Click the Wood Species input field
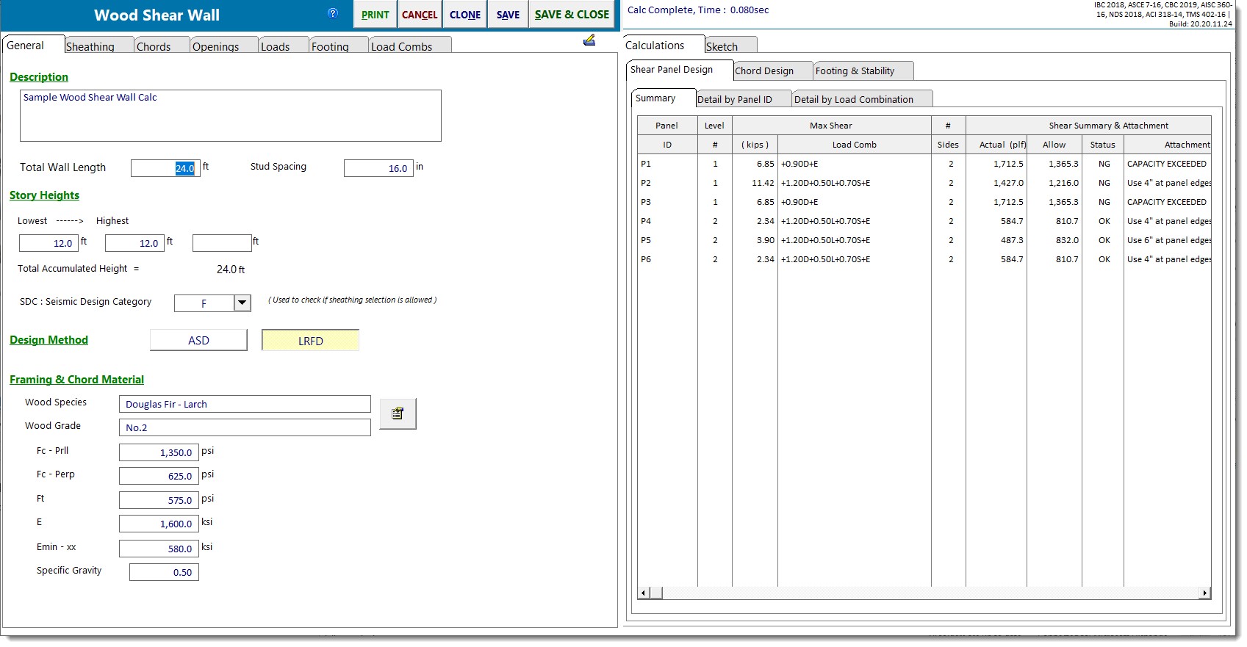 (245, 404)
